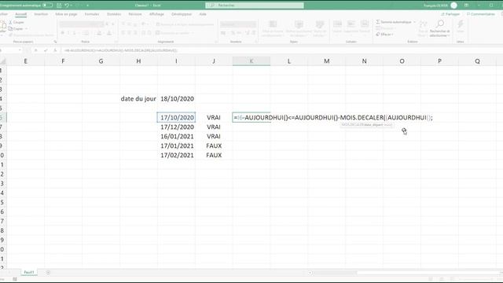Screen dimensions: 503x283
Task: Click the Idées lightning icon
Action: tap(461, 24)
